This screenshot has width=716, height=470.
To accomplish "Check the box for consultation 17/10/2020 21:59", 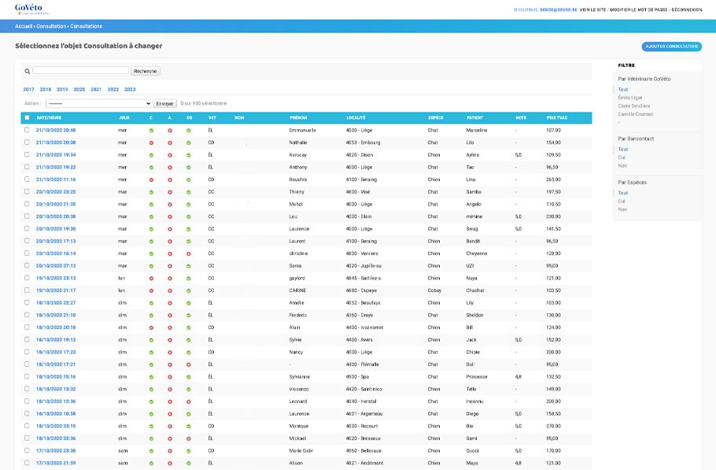I will tap(27, 463).
